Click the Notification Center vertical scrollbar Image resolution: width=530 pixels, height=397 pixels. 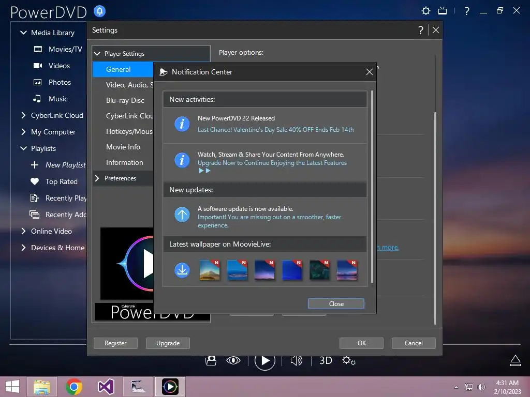click(x=372, y=186)
